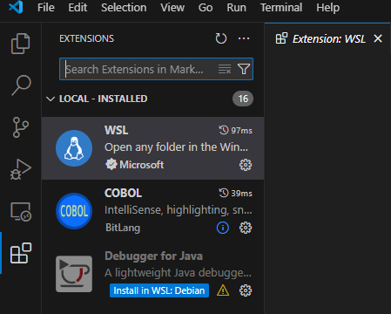Refresh the extensions list

pyautogui.click(x=221, y=38)
